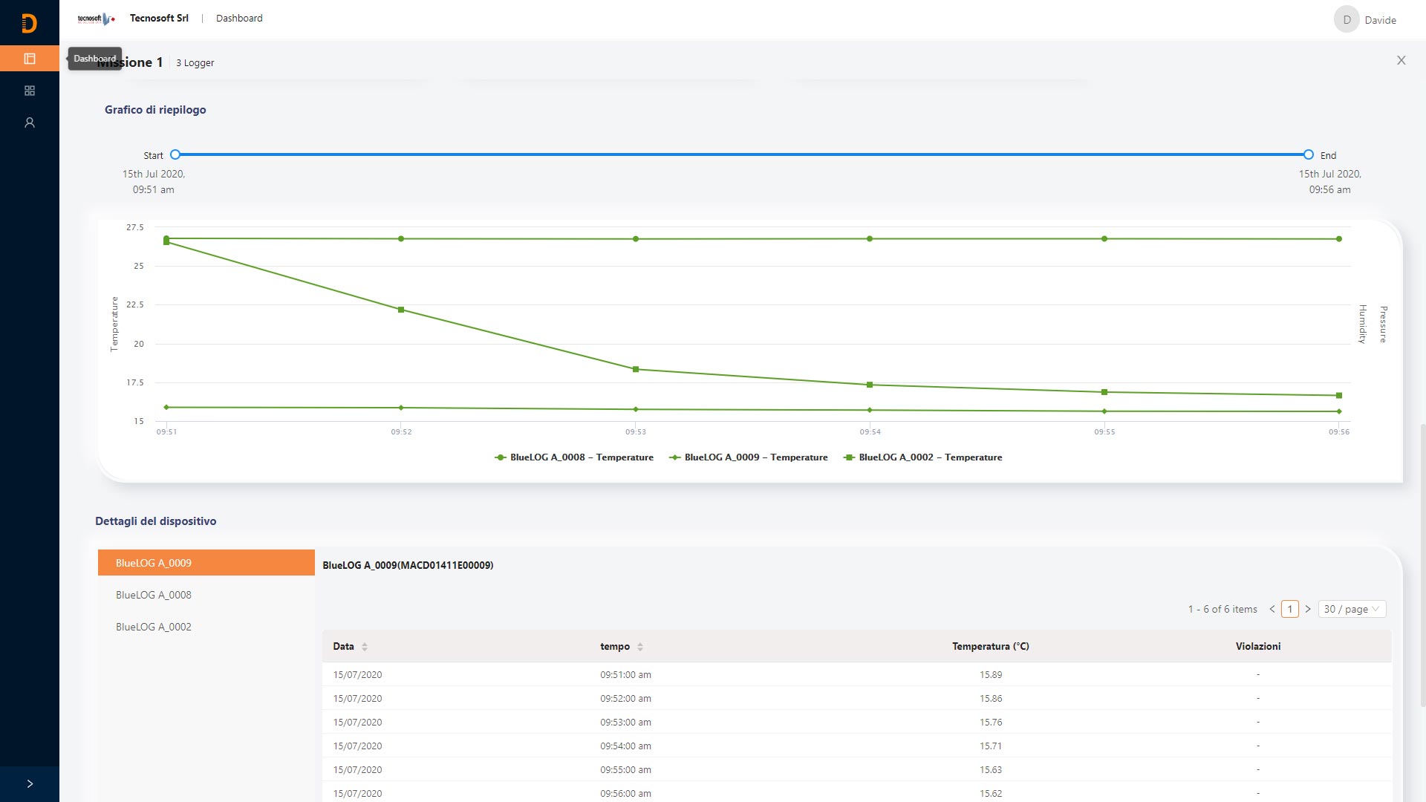Close the Missione 1 panel
Viewport: 1426px width, 802px height.
(1401, 60)
